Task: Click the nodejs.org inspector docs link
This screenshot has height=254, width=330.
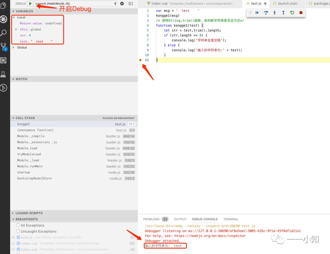Action: point(210,236)
